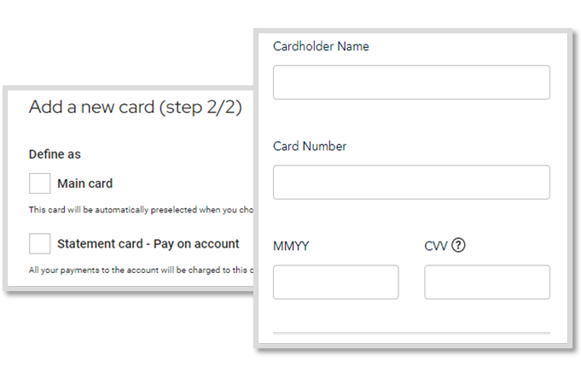Viewport: 581px width, 384px height.
Task: Click the divider line below the MMYY field
Action: click(x=411, y=333)
